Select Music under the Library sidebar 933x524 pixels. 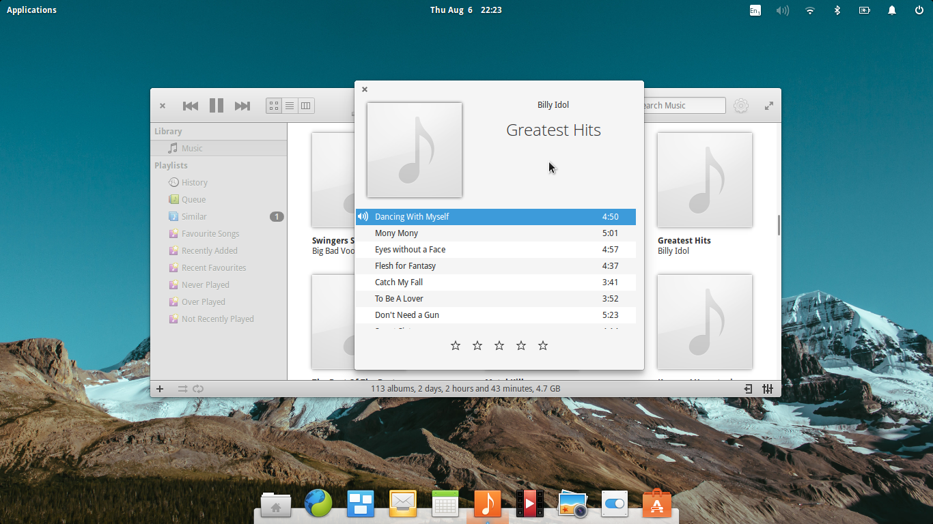[x=192, y=147]
